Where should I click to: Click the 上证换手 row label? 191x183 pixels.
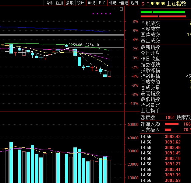tap(150, 111)
